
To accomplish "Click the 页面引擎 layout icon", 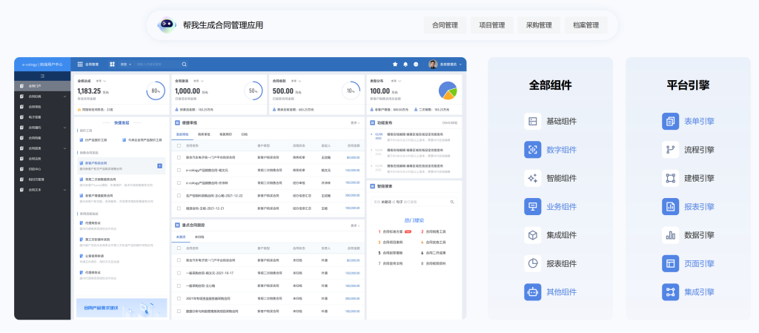I will pos(670,263).
